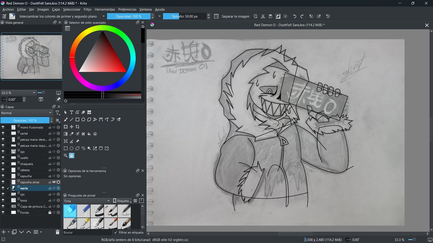
Task: Hide the 'cabeza' layer
Action: 3,170
